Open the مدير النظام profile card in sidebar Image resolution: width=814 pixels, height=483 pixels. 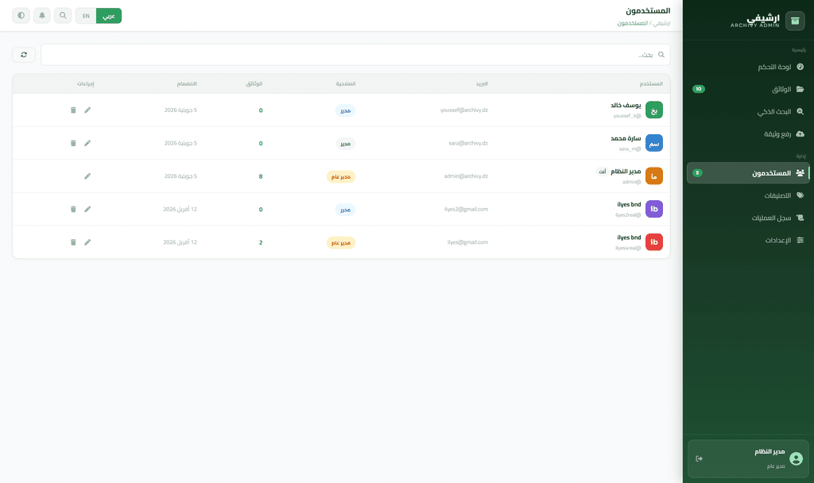[x=748, y=458]
